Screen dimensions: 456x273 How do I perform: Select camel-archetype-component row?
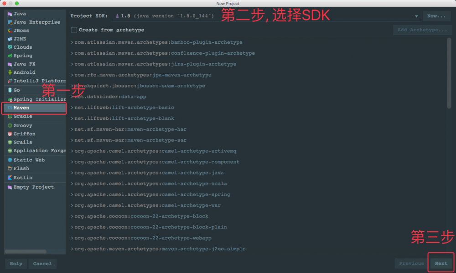click(x=258, y=162)
